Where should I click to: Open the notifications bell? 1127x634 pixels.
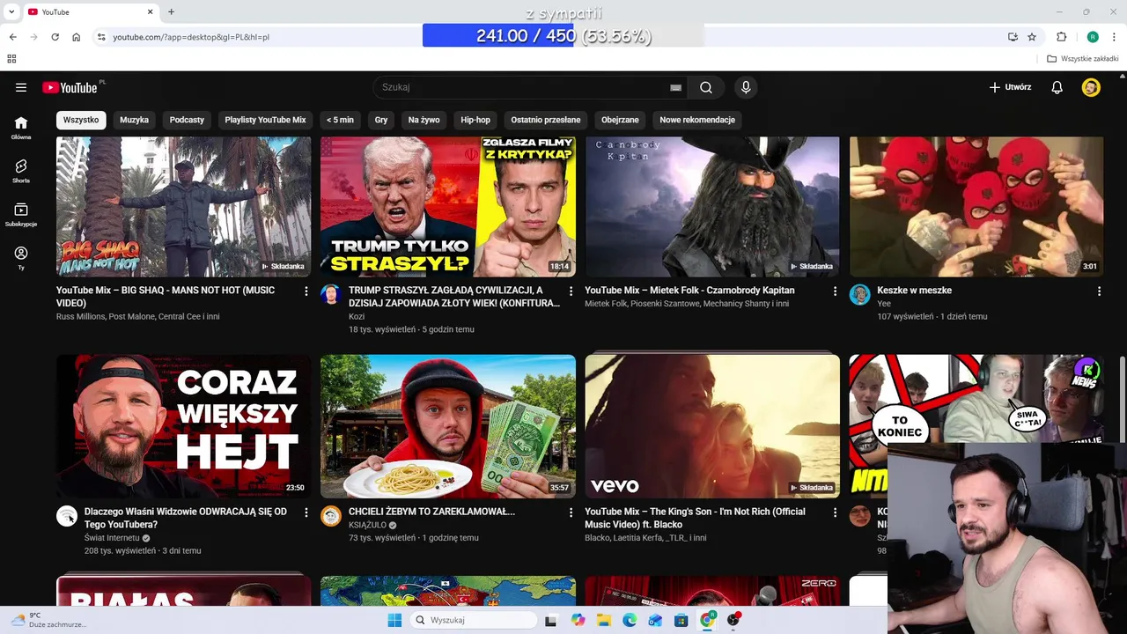tap(1057, 87)
